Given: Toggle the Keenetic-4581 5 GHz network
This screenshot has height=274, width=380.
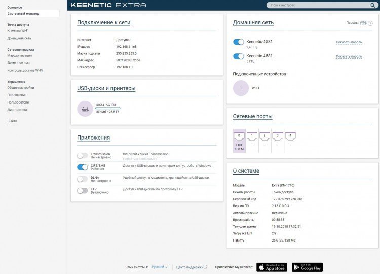Looking at the screenshot, I should coord(239,56).
